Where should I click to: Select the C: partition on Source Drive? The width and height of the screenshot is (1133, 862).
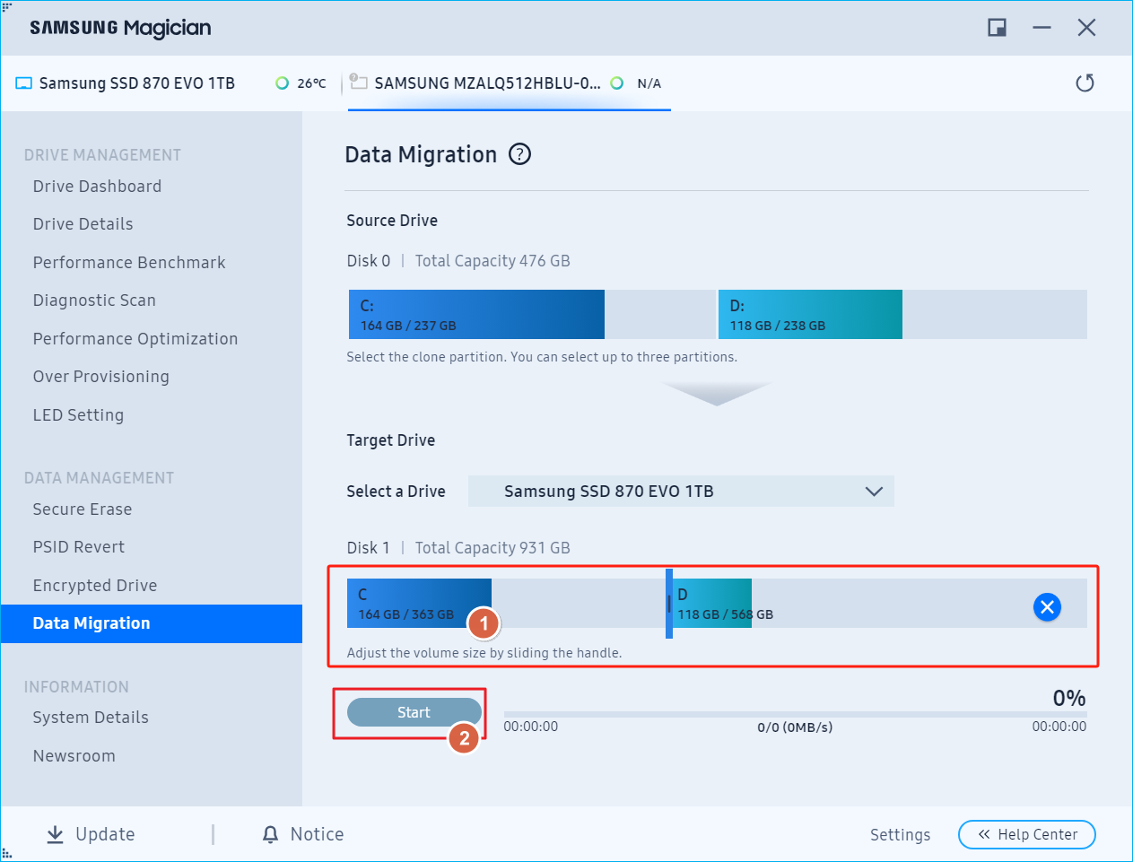coord(475,314)
